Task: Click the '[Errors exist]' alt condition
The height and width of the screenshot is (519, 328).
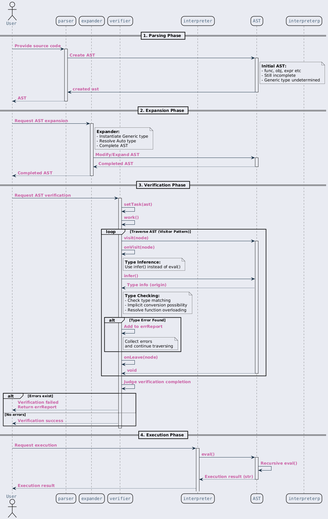Action: click(40, 396)
